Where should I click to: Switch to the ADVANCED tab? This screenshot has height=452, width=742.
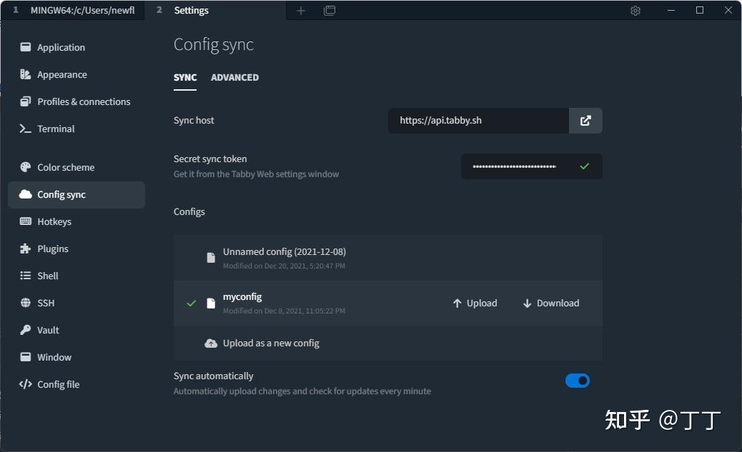click(x=234, y=77)
